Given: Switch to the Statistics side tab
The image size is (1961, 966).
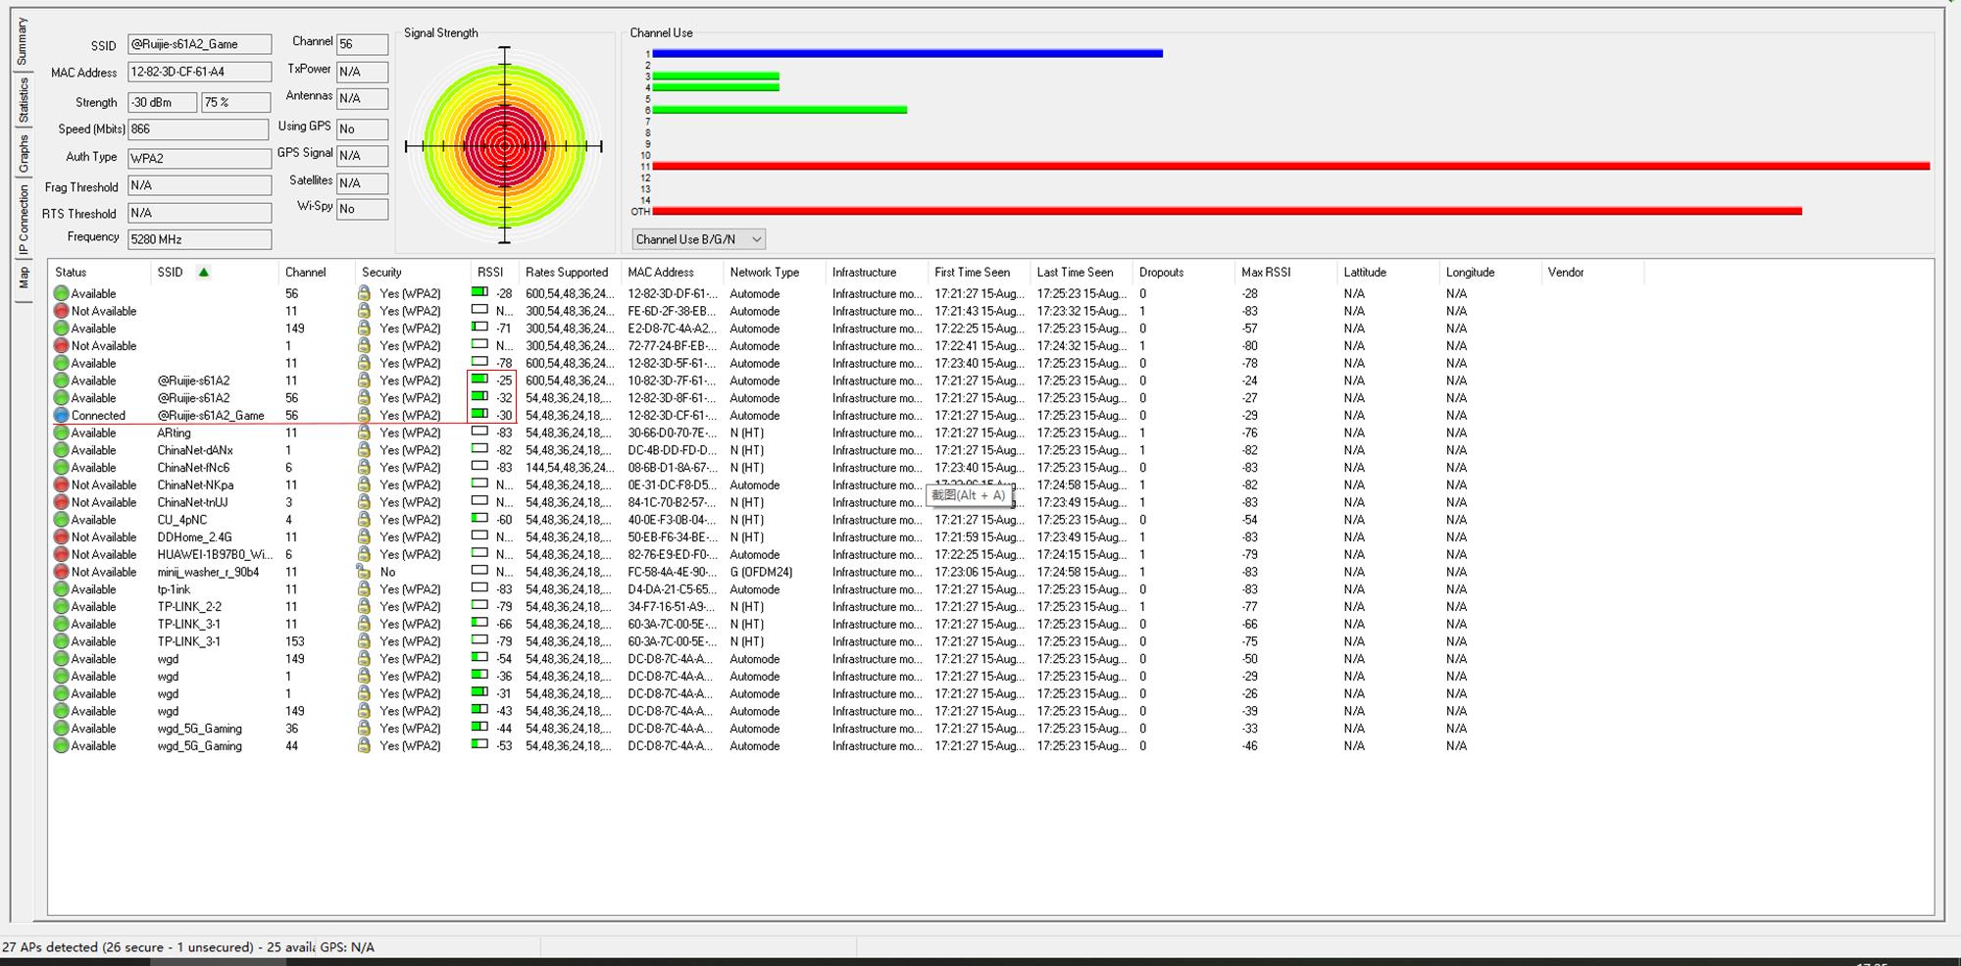Looking at the screenshot, I should [x=24, y=100].
